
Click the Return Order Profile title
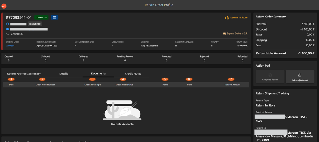click(x=159, y=5)
